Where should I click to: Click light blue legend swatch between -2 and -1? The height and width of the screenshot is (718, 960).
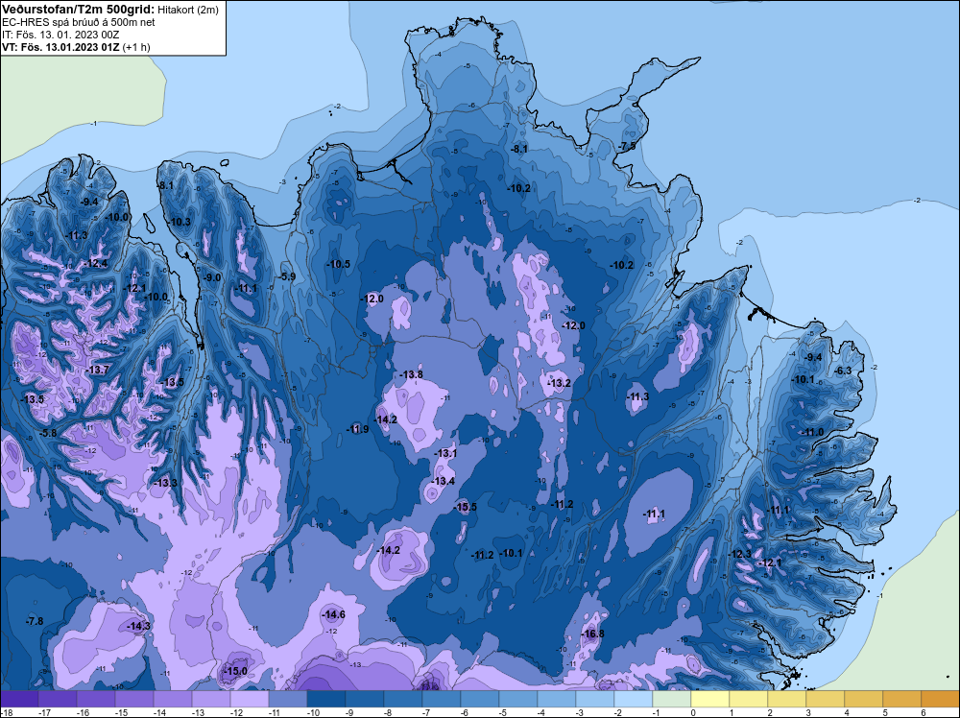click(x=634, y=699)
